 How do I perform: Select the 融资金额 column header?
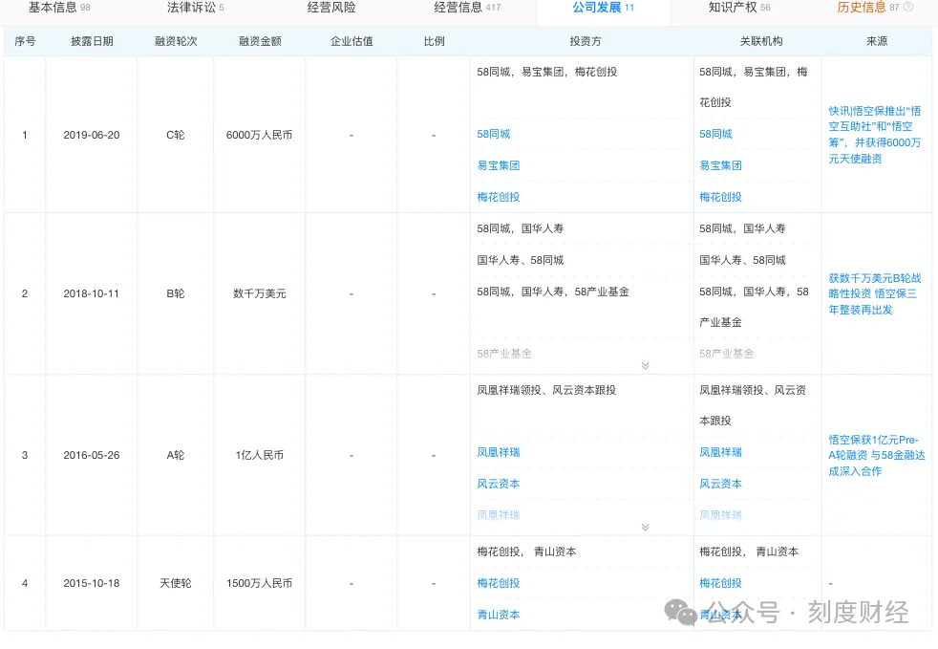coord(260,41)
